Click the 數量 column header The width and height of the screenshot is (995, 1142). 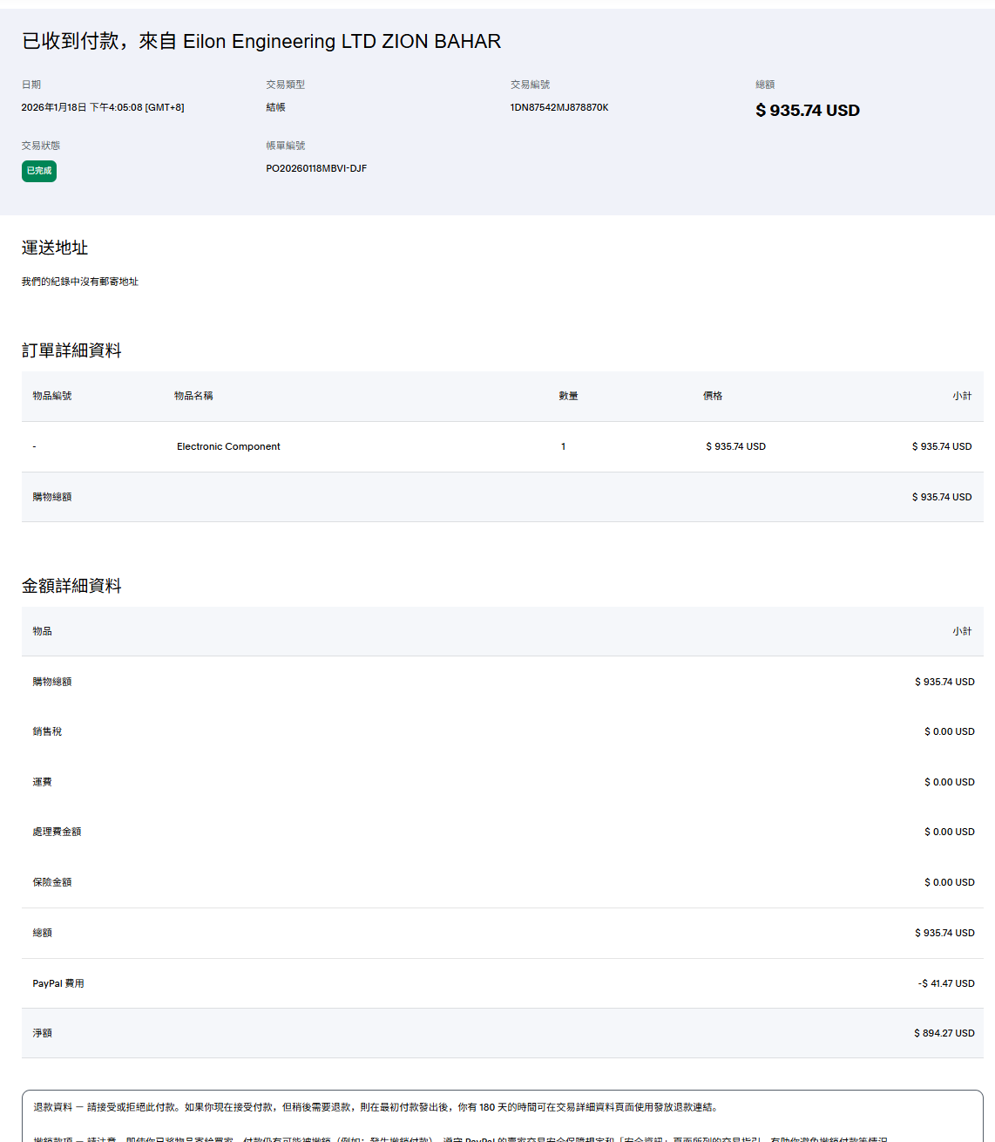pos(568,396)
